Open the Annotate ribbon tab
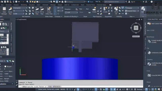This screenshot has height=91, width=162. coord(45,5)
